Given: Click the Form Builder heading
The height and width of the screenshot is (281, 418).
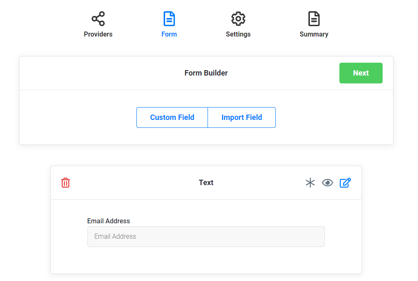Looking at the screenshot, I should (206, 73).
